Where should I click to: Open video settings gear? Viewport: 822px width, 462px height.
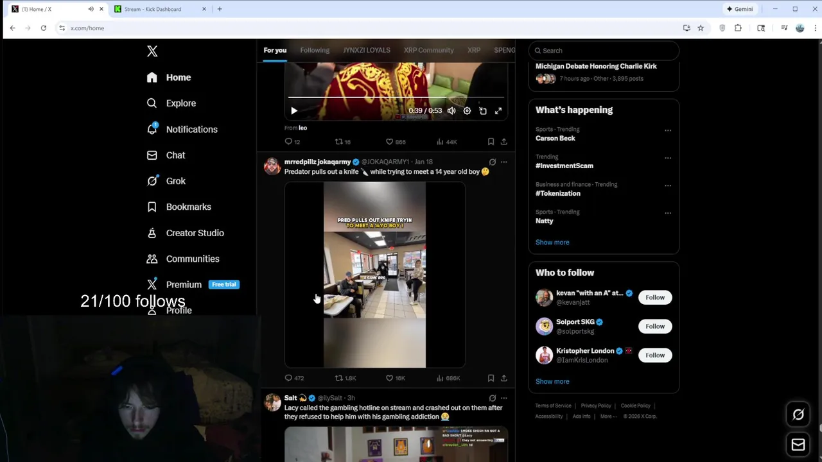tap(467, 111)
